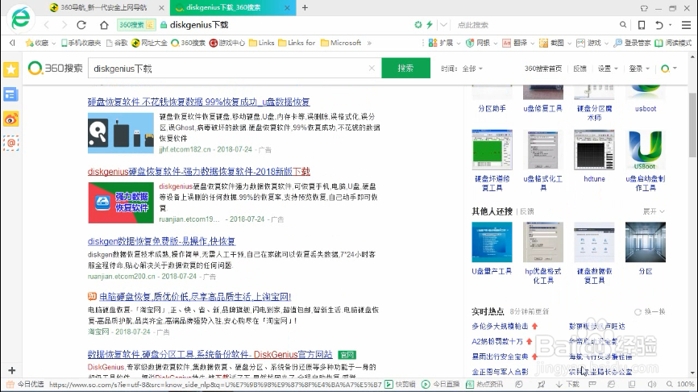Open the 设置 settings dropdown
Image resolution: width=698 pixels, height=392 pixels.
point(608,69)
